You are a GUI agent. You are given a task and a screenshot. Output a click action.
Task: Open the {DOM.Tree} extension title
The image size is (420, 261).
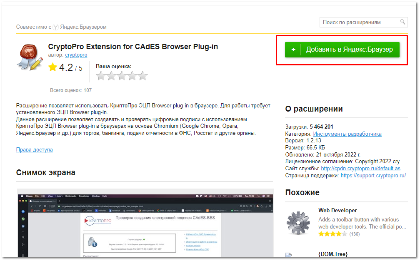(332, 254)
